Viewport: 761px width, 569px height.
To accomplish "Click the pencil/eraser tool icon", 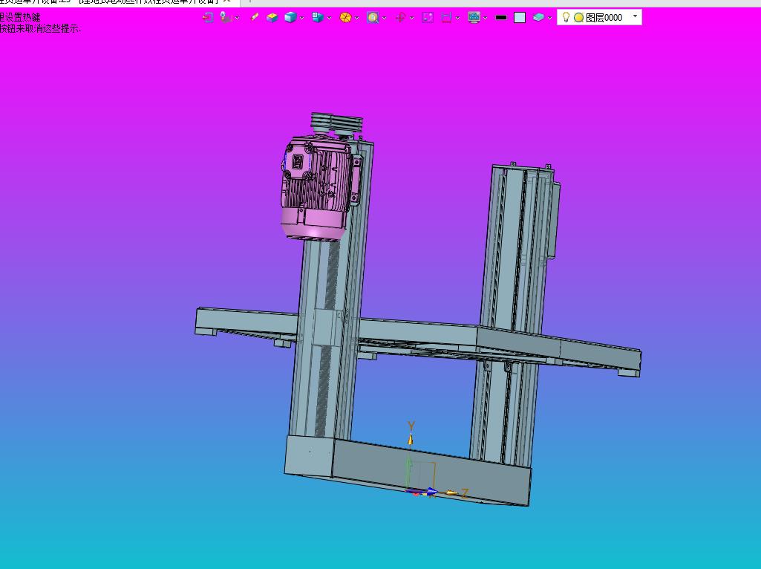I will click(254, 18).
